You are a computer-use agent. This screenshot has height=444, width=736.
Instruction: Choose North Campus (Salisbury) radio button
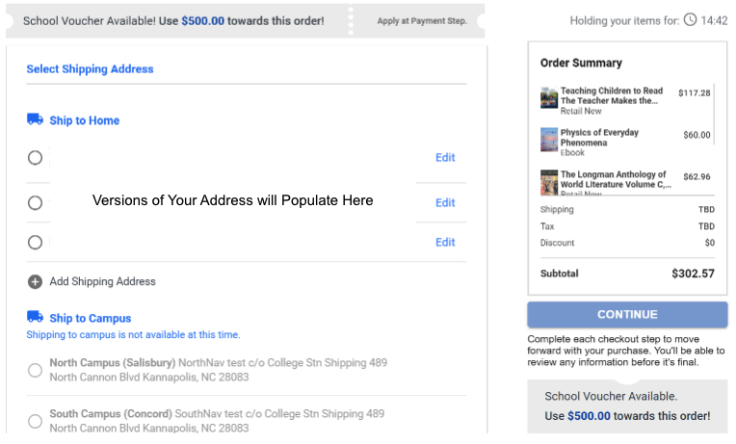(35, 370)
